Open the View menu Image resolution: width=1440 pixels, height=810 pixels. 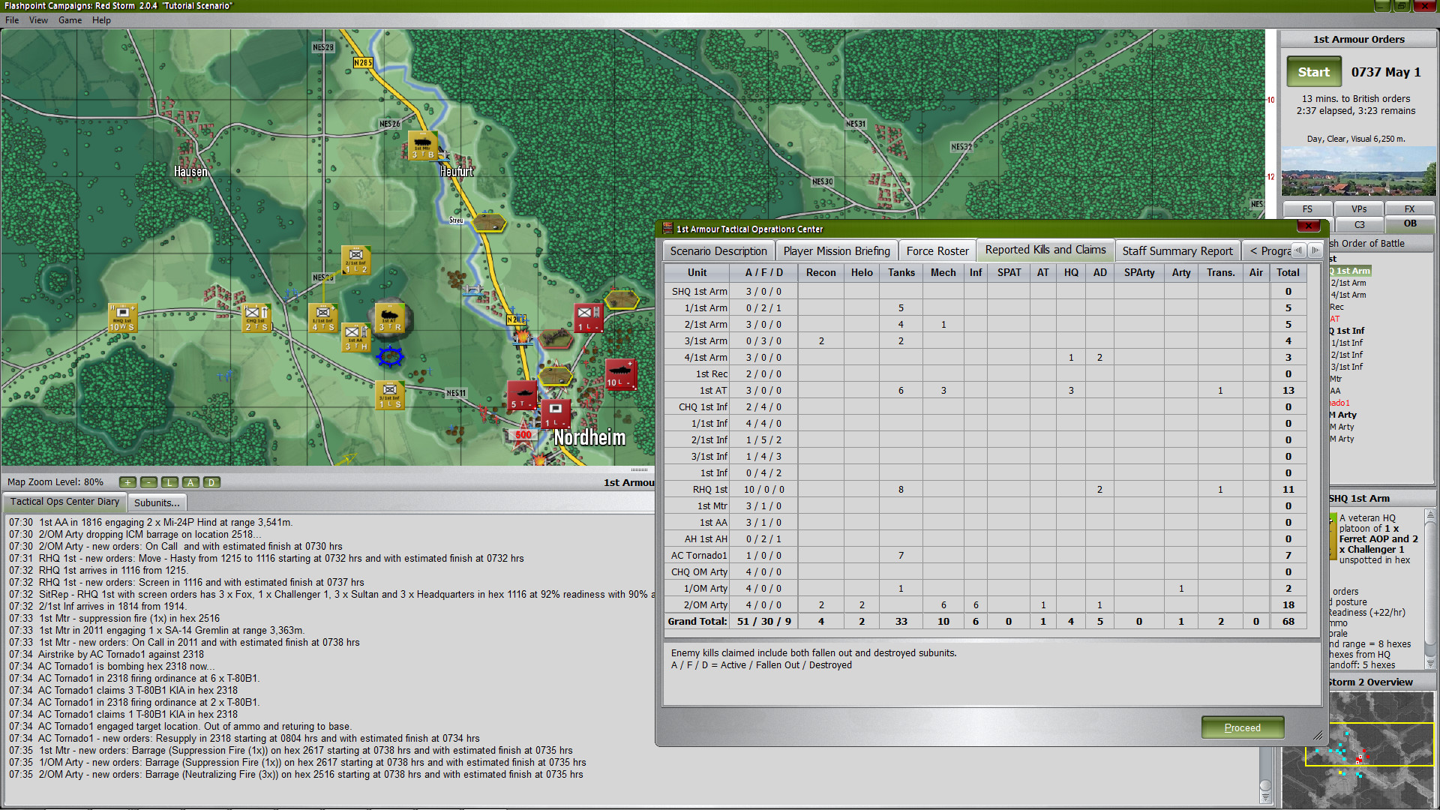(38, 20)
